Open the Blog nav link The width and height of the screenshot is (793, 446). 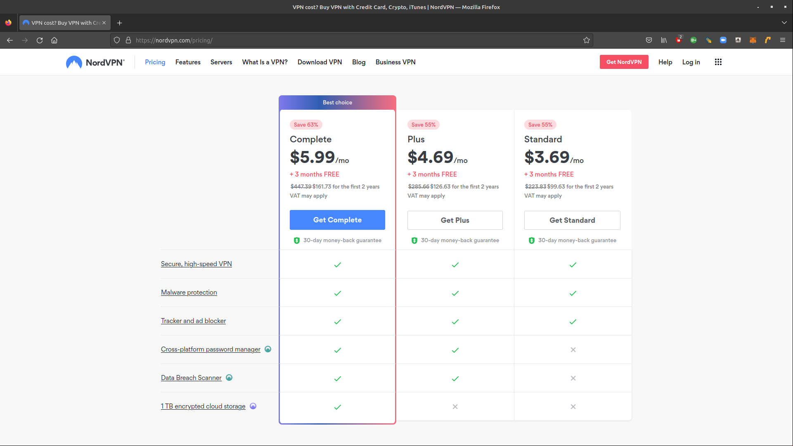359,62
